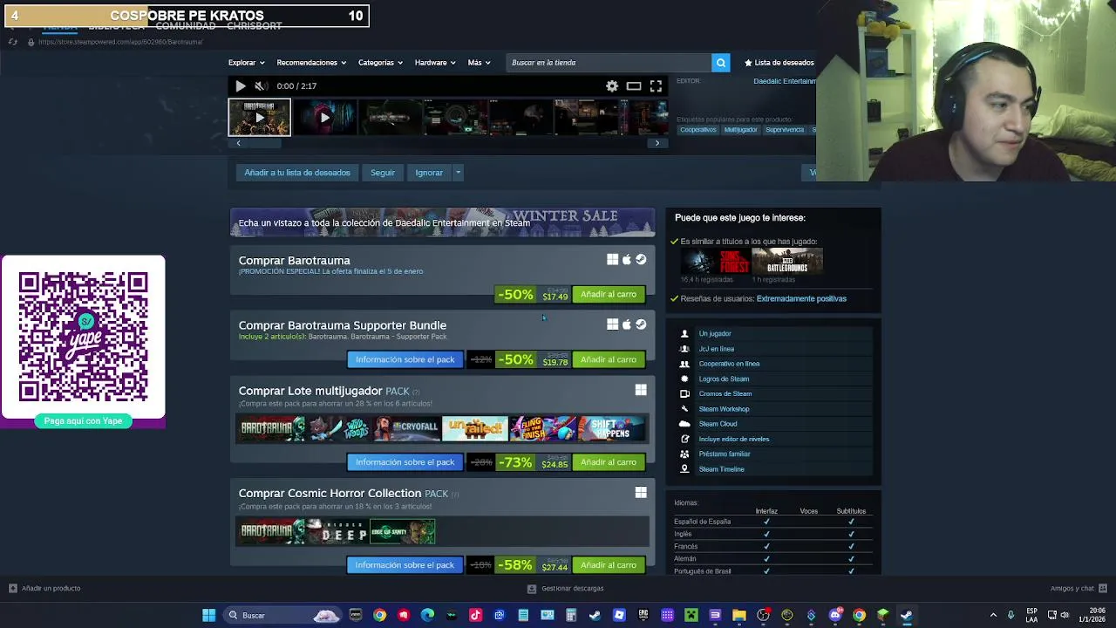Click the Seguir button
The image size is (1116, 628).
coord(383,173)
